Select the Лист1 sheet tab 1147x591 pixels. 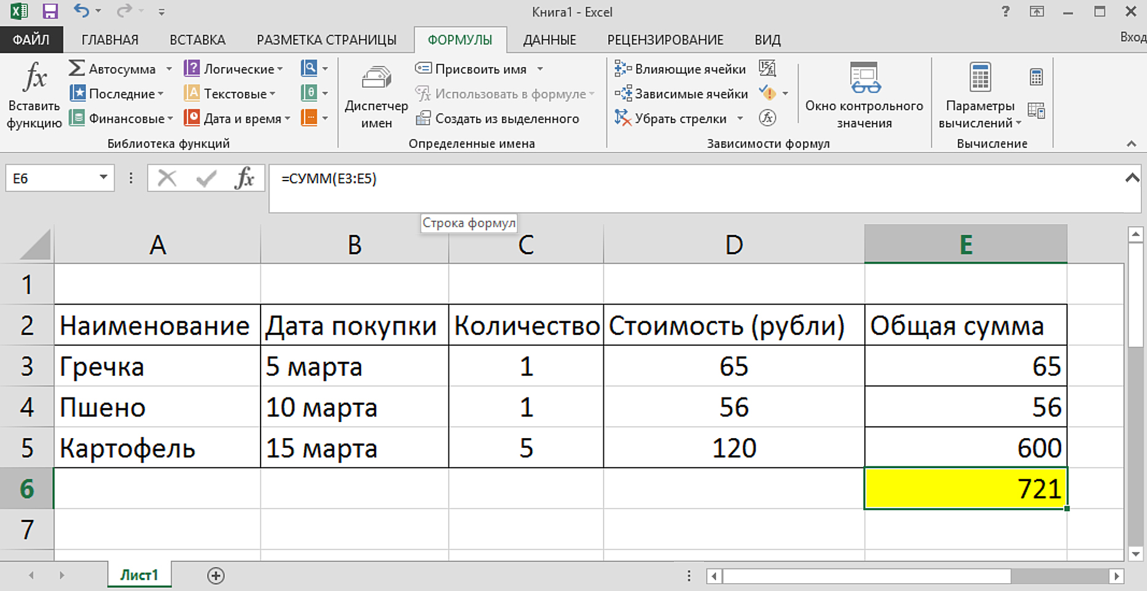point(139,575)
